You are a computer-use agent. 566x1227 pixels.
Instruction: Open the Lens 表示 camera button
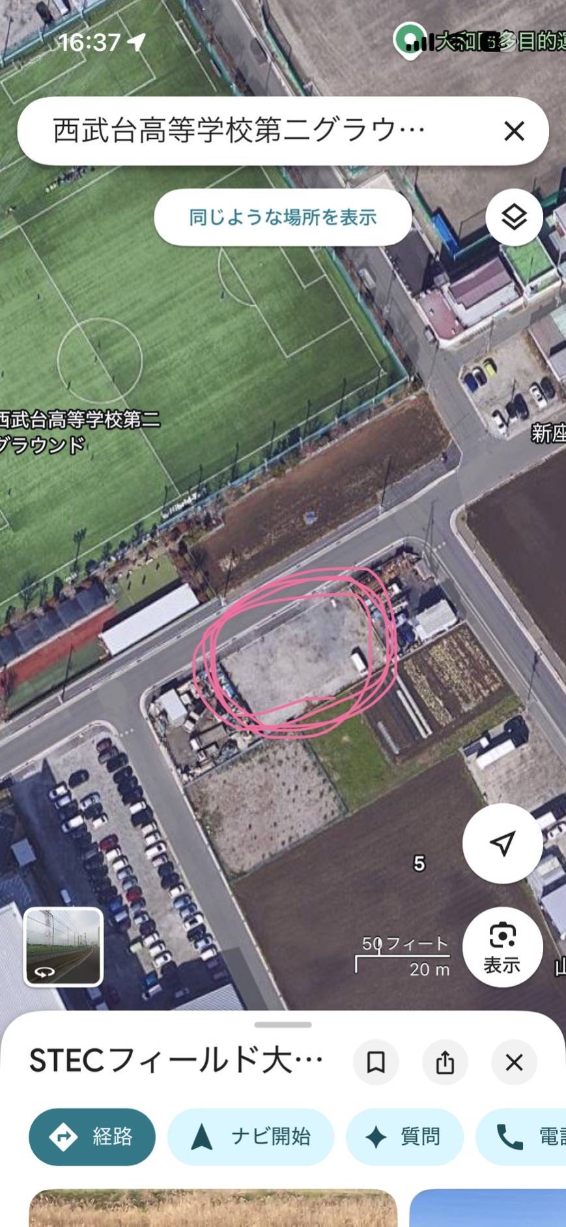(x=502, y=947)
